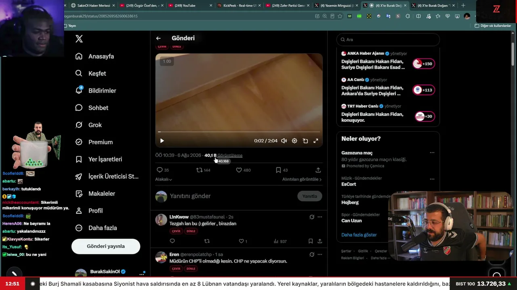This screenshot has height=290, width=517.
Task: Seek on the video progress bar
Action: click(x=239, y=132)
